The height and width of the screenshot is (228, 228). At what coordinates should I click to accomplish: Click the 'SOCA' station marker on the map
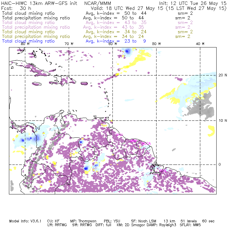point(146,144)
